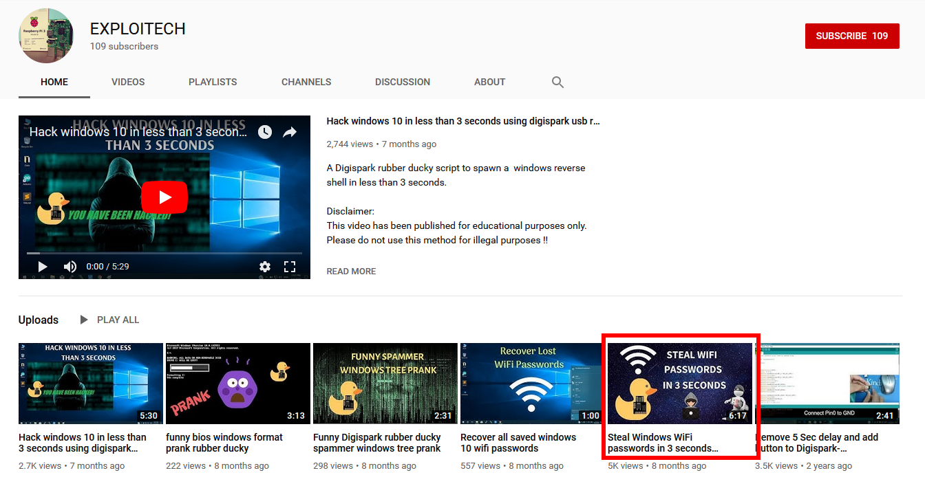Search this channel with magnifier icon
Viewport: 925px width, 497px height.
tap(557, 82)
